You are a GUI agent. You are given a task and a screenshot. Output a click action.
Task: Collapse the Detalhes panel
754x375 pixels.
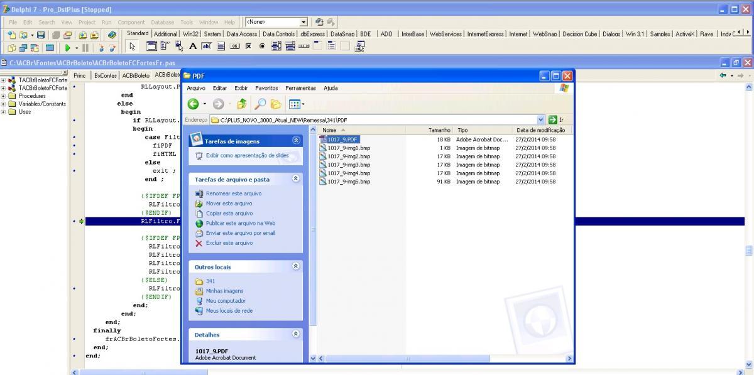pos(296,334)
